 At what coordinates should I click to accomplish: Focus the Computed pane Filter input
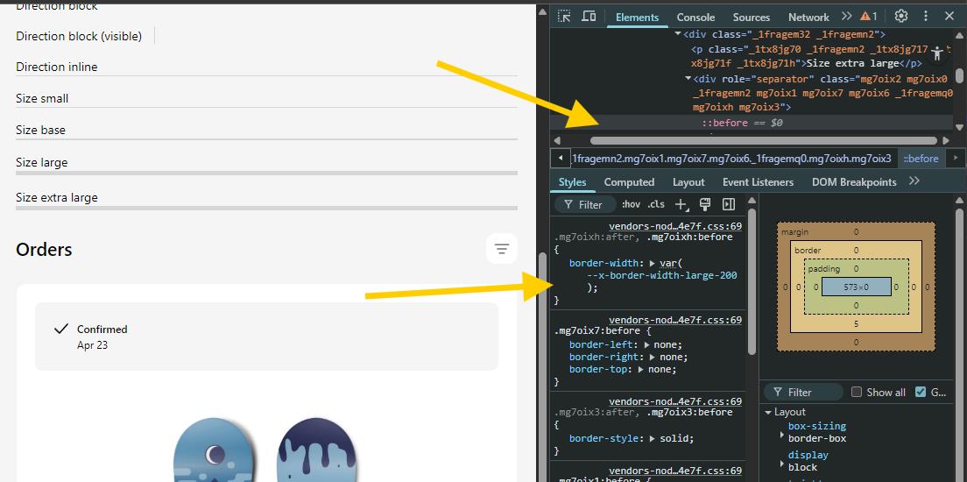pos(803,392)
